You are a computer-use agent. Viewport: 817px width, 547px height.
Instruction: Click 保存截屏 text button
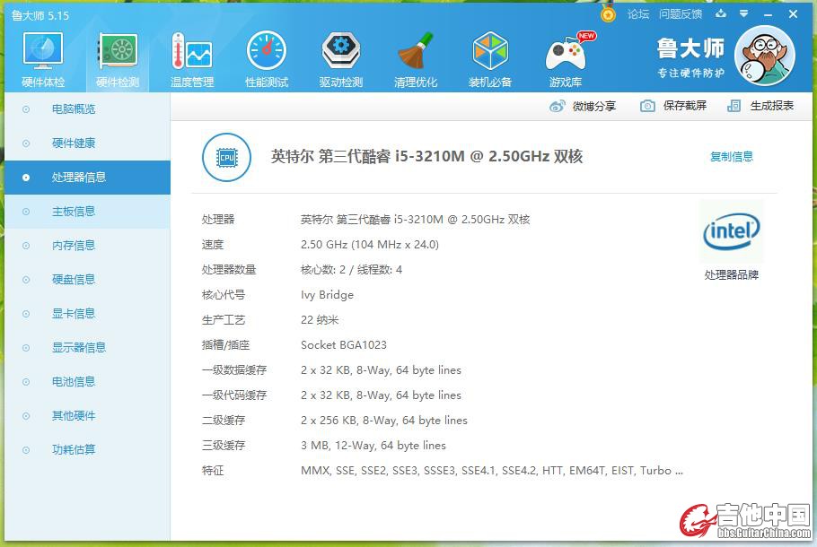tap(685, 106)
